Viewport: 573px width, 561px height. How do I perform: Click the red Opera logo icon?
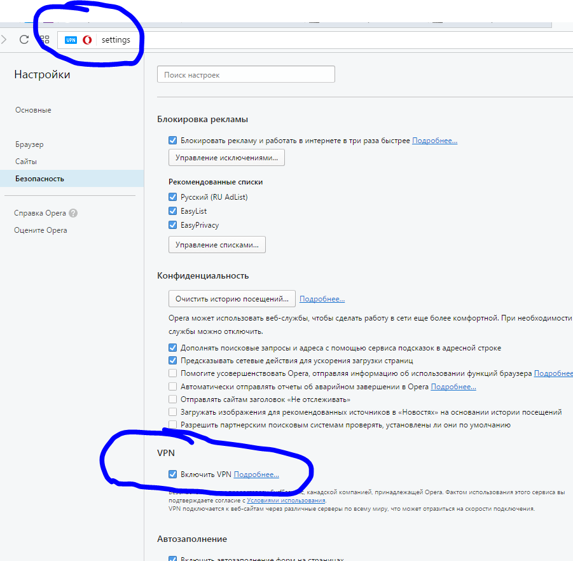pos(87,40)
